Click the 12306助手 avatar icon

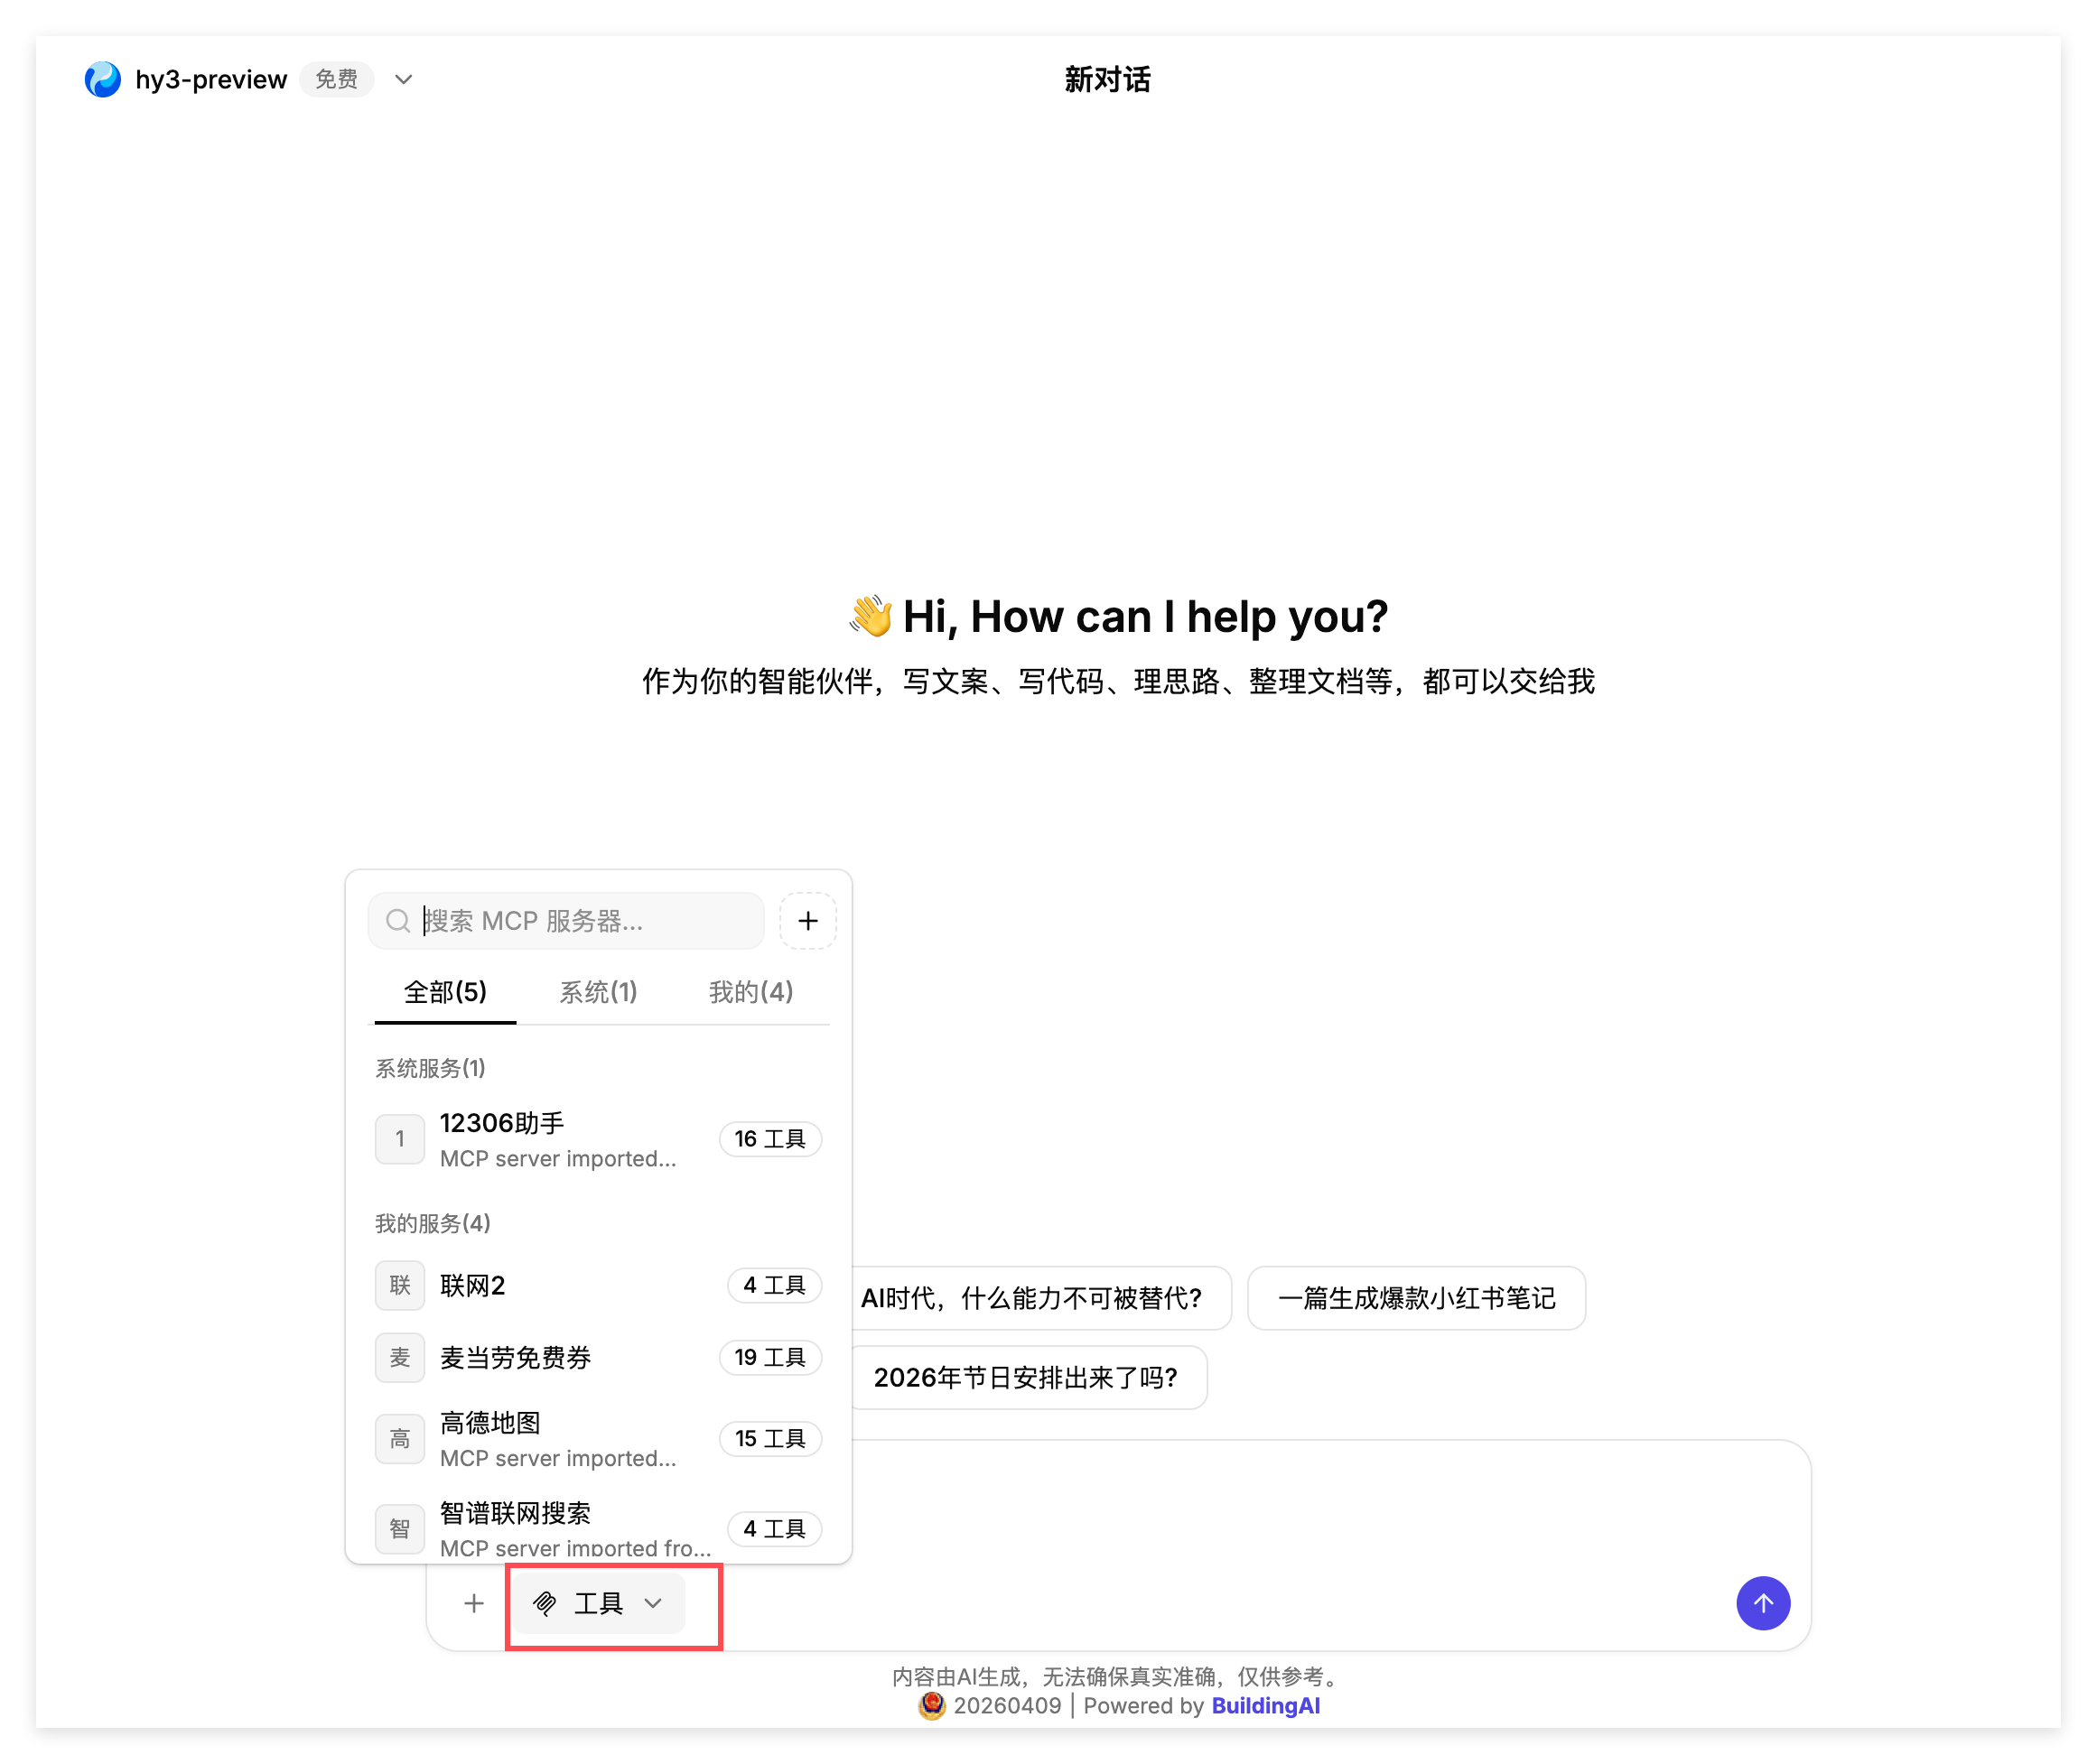pyautogui.click(x=399, y=1138)
